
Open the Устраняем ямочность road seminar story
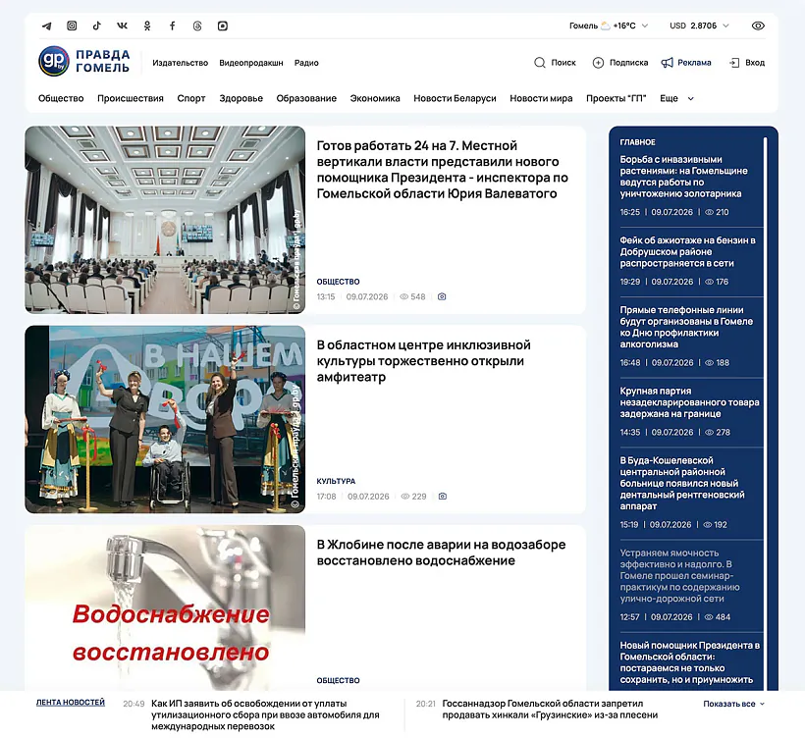(x=679, y=575)
